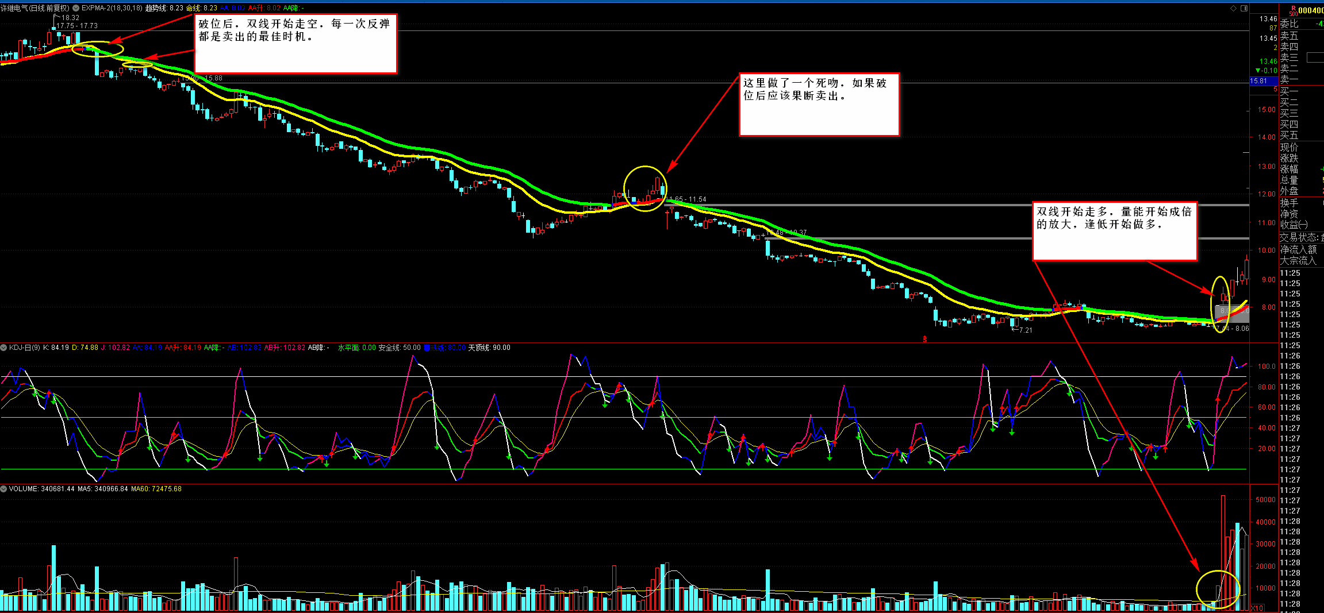Click the red S marker below the candles
Viewport: 1324px width, 613px height.
point(925,339)
